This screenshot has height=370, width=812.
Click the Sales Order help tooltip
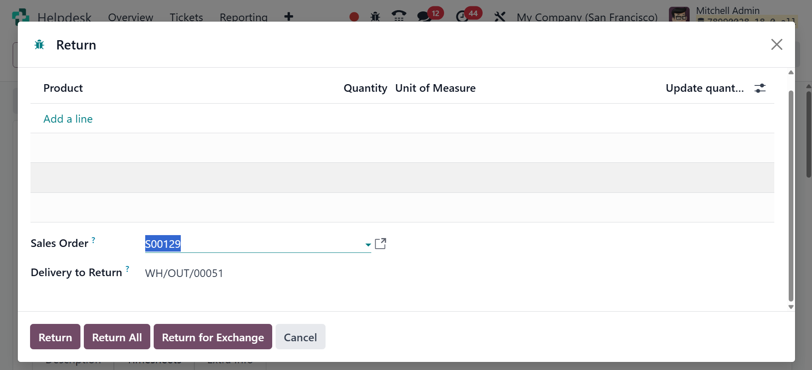94,240
